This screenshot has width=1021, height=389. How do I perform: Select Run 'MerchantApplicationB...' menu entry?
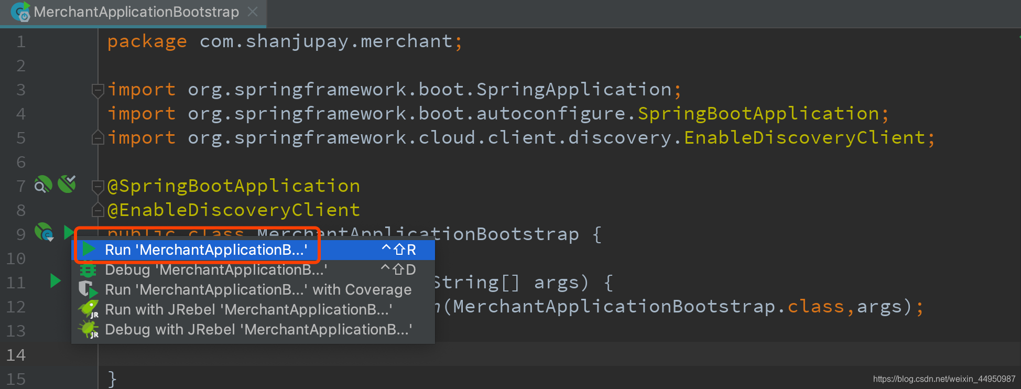pos(253,250)
